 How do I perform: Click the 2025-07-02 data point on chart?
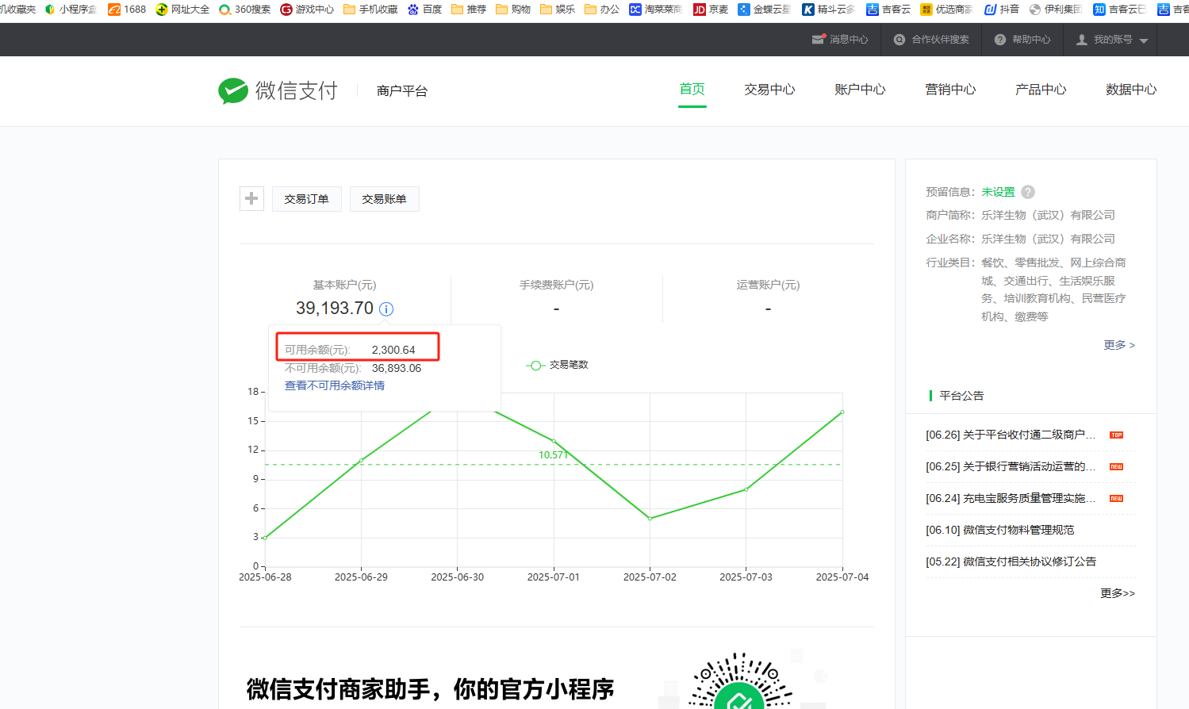click(x=650, y=519)
